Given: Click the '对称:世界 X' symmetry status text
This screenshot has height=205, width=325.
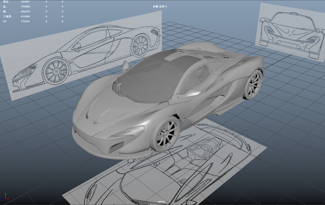Looking at the screenshot, I should pos(160,6).
